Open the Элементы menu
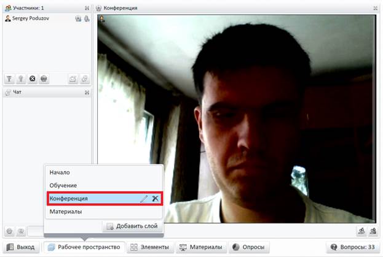 (150, 247)
